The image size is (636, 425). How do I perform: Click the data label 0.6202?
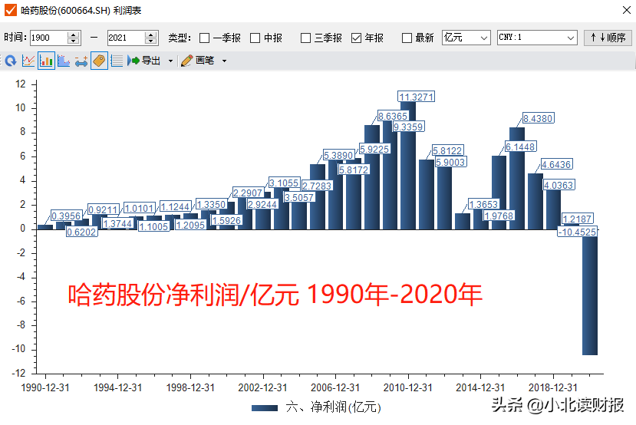[x=81, y=232]
